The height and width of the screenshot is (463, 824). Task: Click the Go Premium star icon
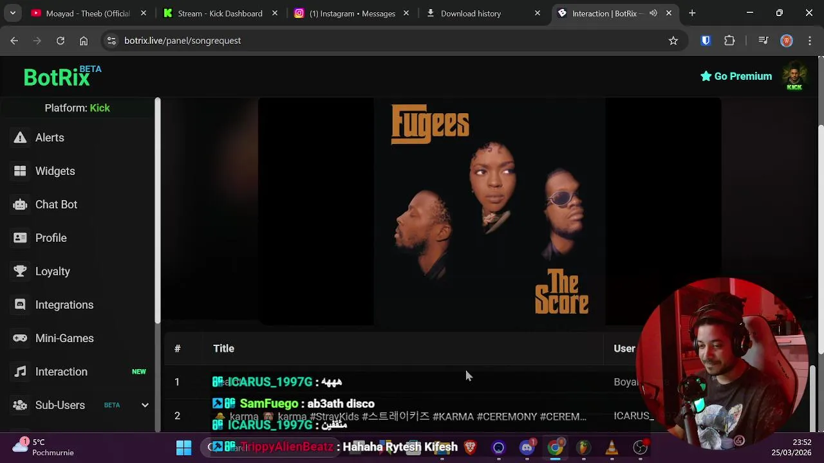706,76
